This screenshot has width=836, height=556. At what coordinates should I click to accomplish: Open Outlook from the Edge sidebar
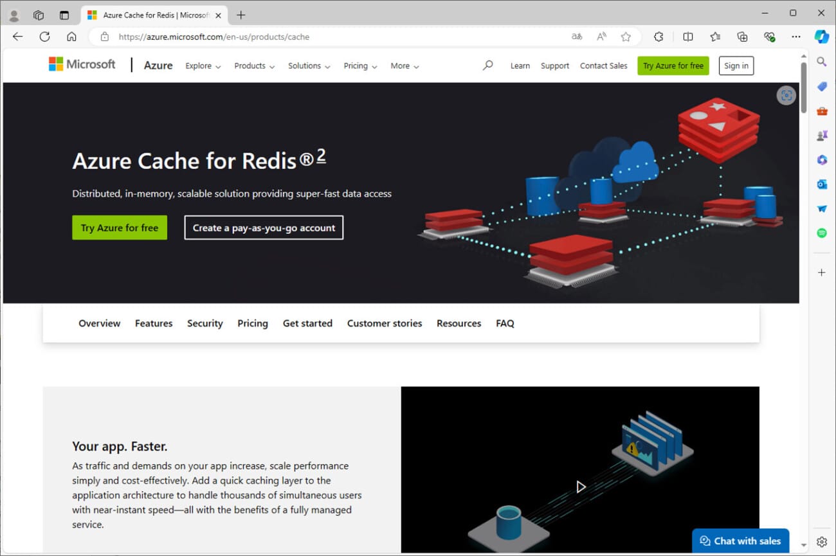click(x=821, y=184)
